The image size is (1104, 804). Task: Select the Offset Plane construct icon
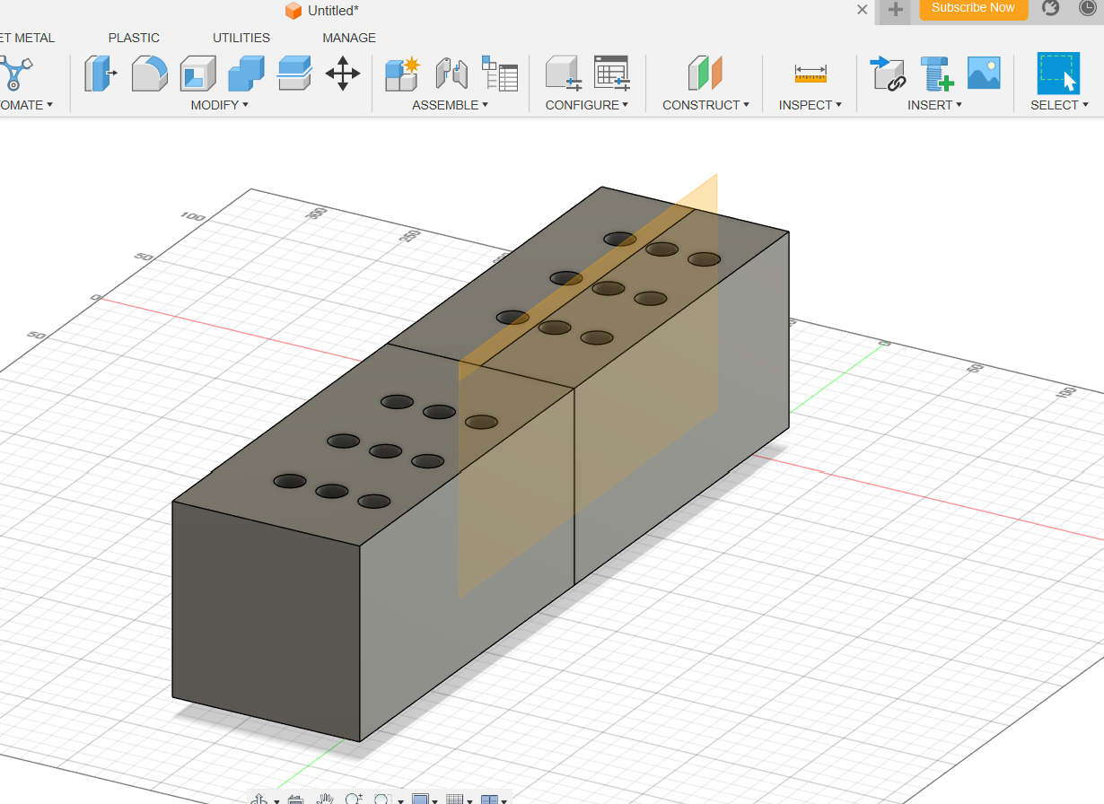pyautogui.click(x=705, y=74)
